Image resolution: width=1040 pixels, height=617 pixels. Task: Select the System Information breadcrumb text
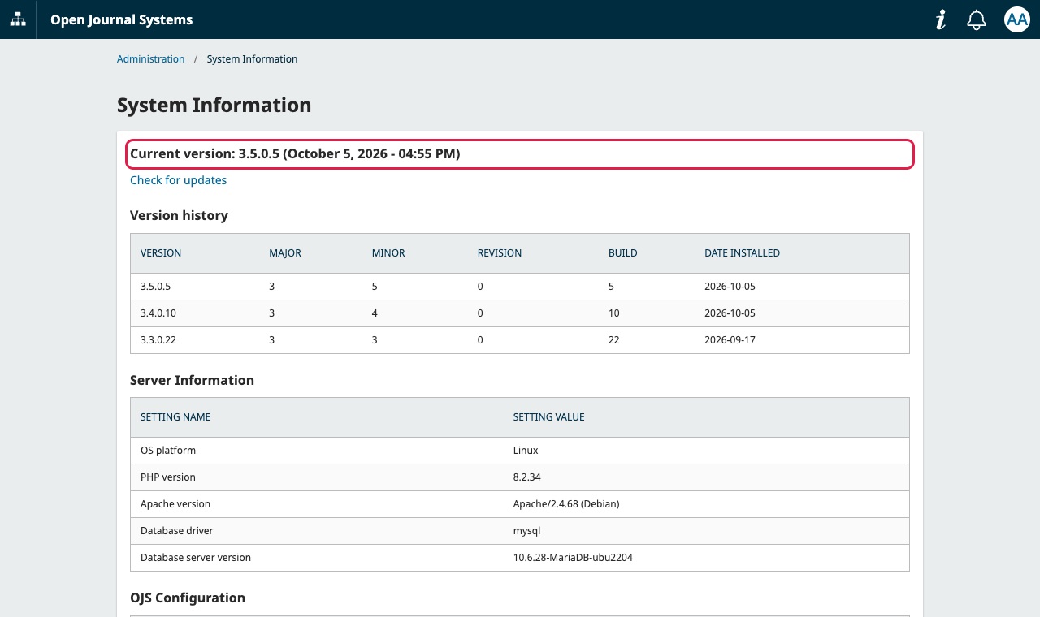point(252,59)
